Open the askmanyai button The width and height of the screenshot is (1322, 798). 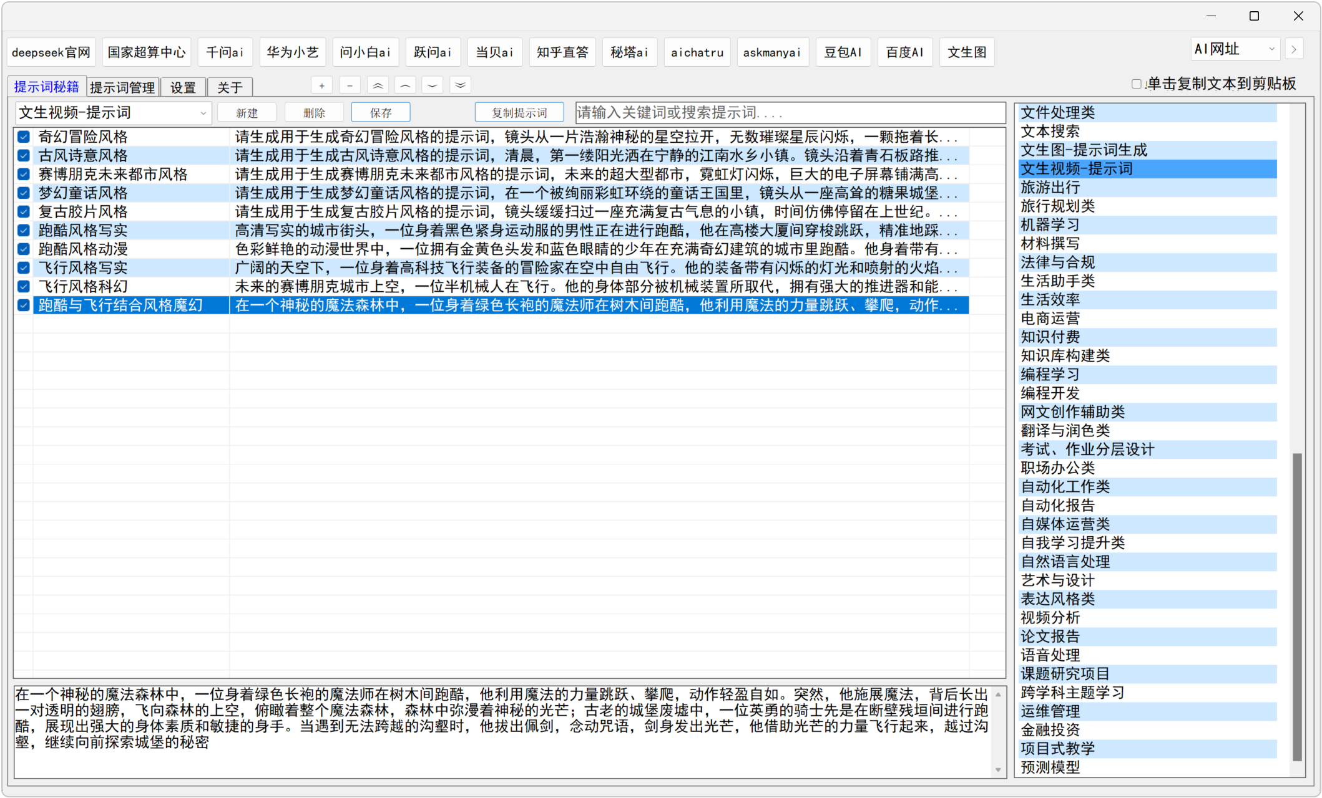click(x=772, y=52)
